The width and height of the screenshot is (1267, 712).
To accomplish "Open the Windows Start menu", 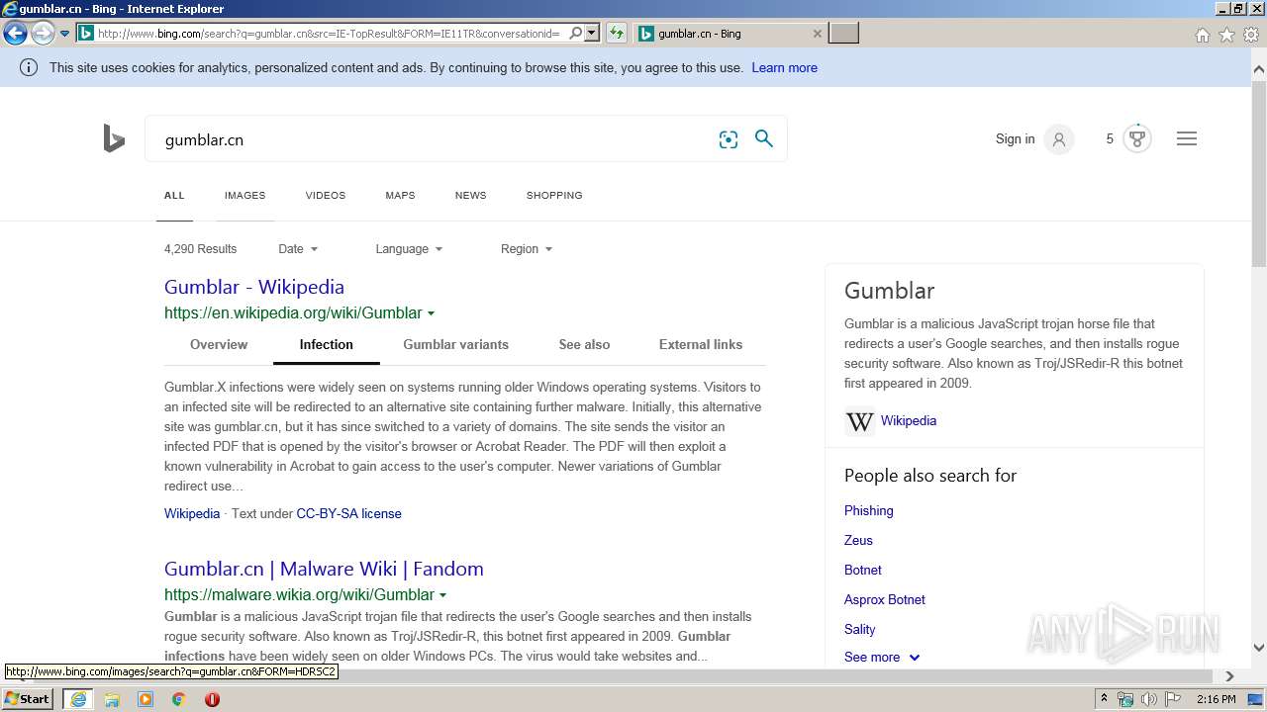I will tap(28, 698).
